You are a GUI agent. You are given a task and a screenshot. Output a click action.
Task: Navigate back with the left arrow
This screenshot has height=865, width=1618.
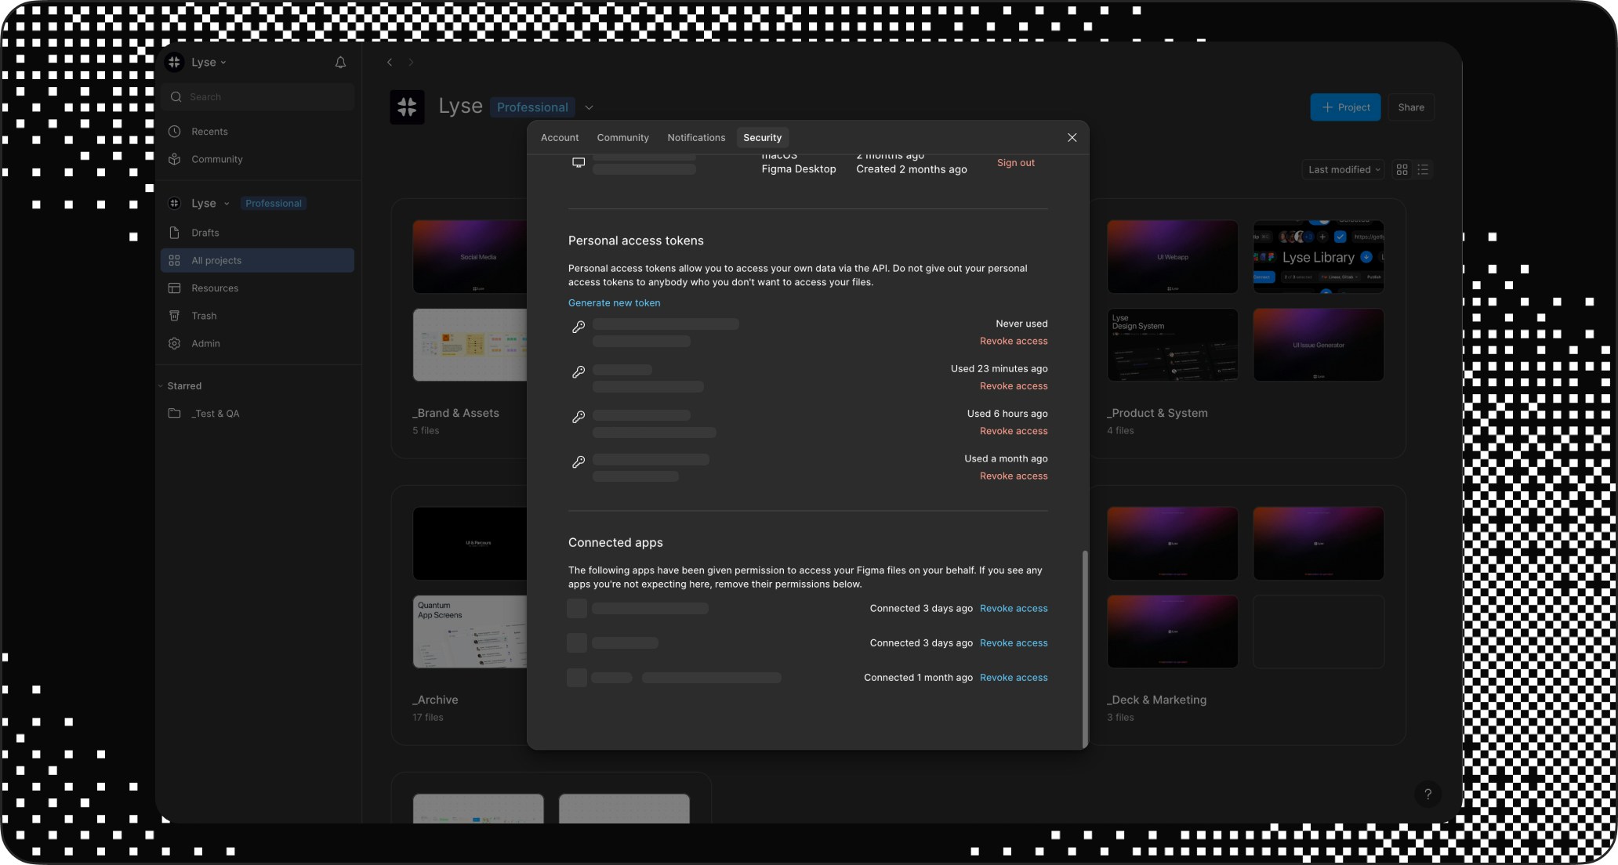(390, 63)
